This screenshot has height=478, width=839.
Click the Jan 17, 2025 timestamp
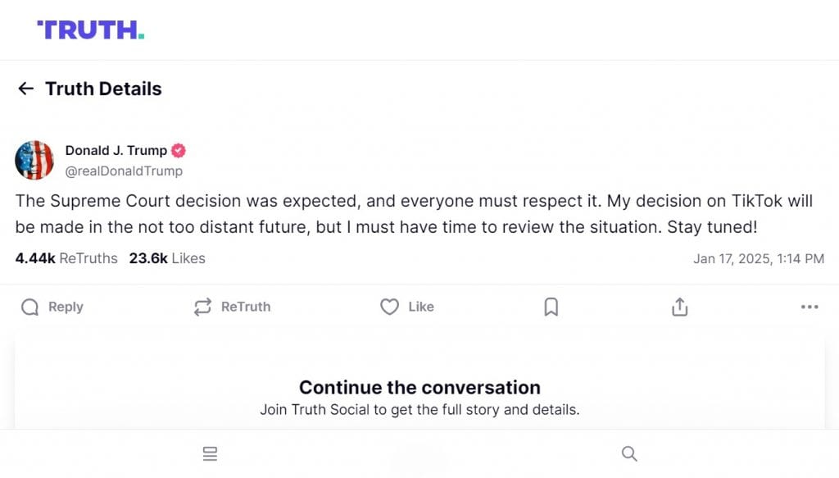tap(759, 258)
